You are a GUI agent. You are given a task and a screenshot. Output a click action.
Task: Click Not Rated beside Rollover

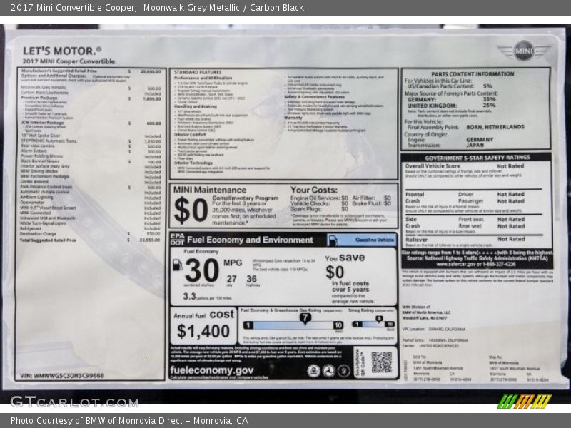[x=511, y=239]
